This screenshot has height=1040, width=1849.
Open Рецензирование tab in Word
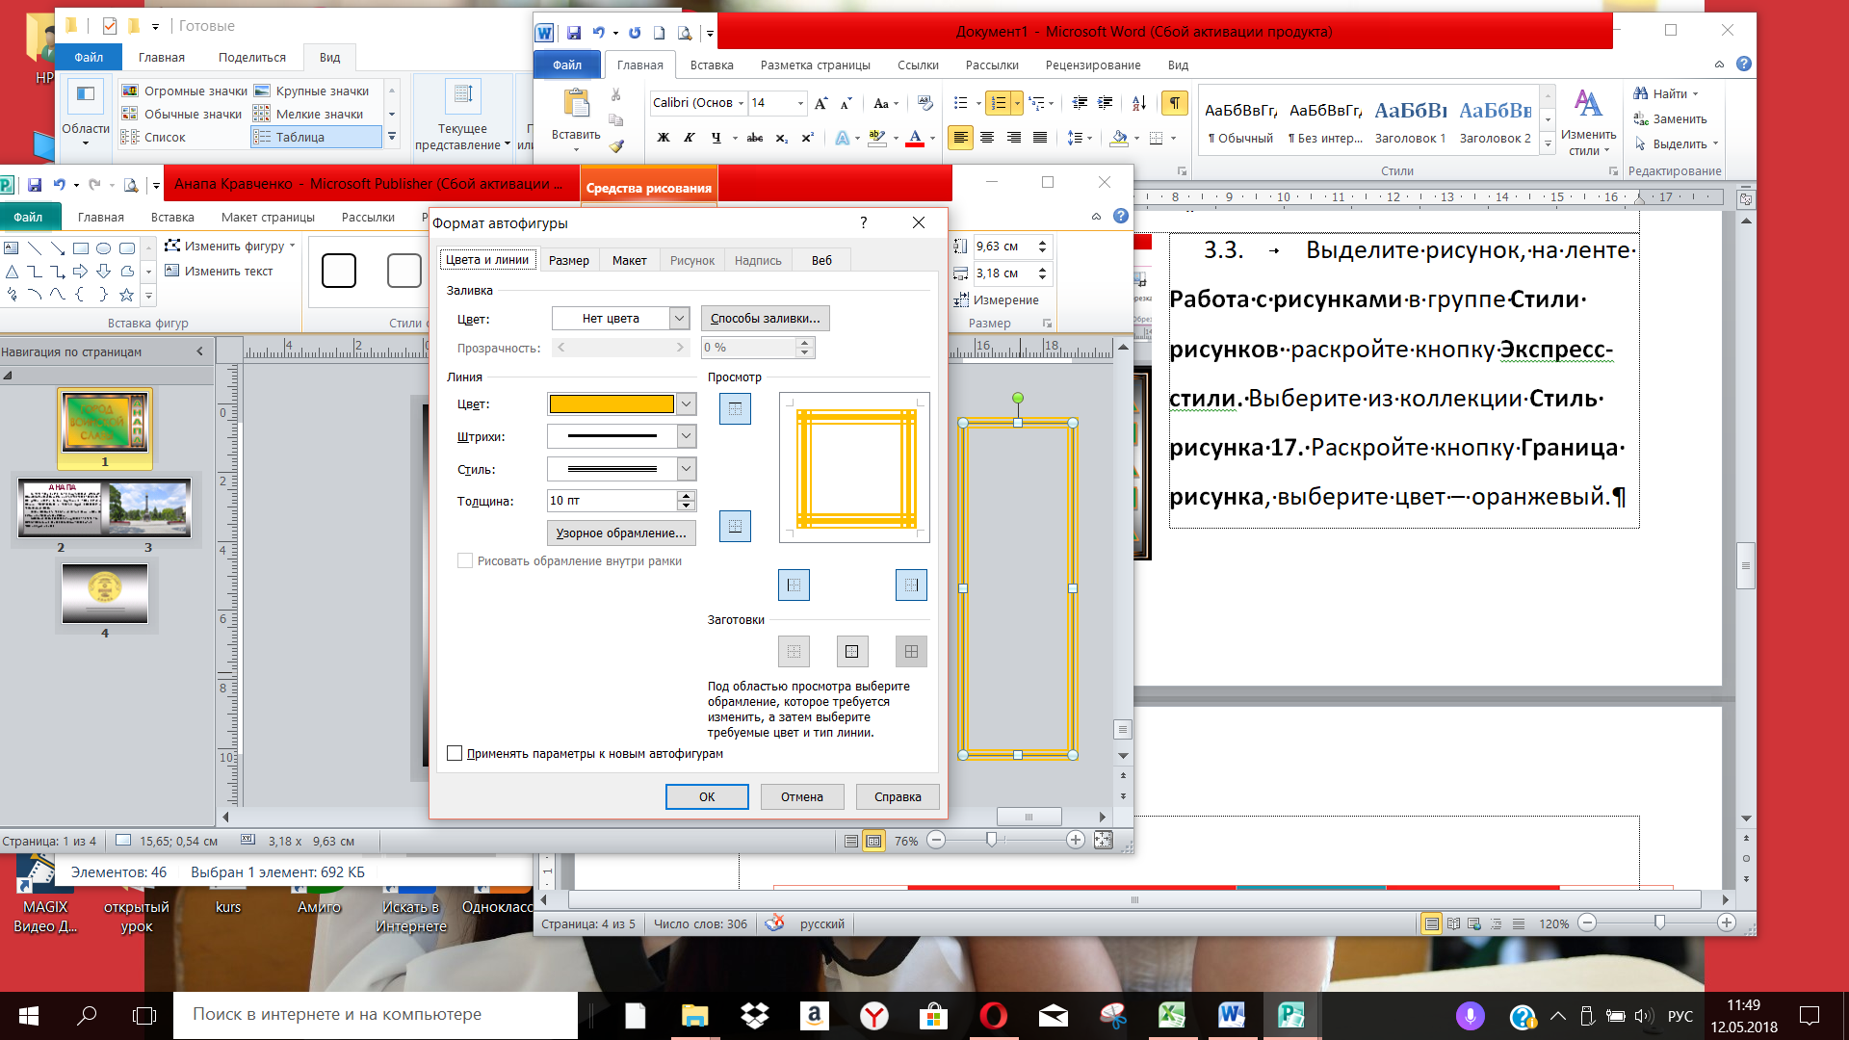pyautogui.click(x=1093, y=65)
